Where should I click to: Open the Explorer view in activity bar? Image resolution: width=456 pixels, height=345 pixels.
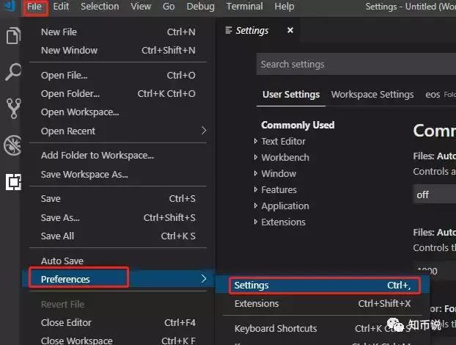[13, 35]
